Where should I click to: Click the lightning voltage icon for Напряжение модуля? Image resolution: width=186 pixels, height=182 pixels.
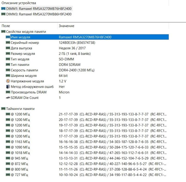tap(8, 81)
